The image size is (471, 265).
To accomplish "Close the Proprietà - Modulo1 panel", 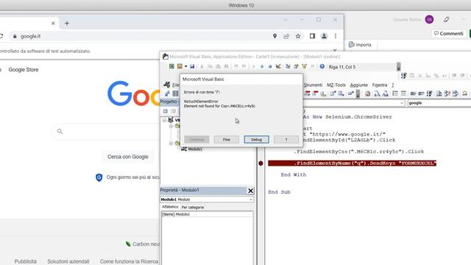I will pos(250,191).
